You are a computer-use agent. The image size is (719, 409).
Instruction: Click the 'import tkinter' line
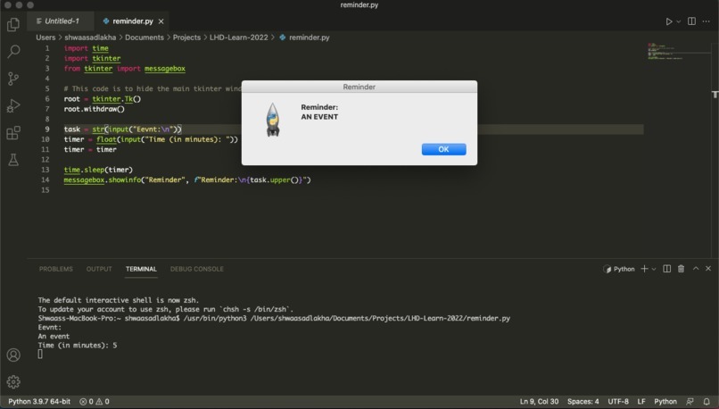coord(92,58)
